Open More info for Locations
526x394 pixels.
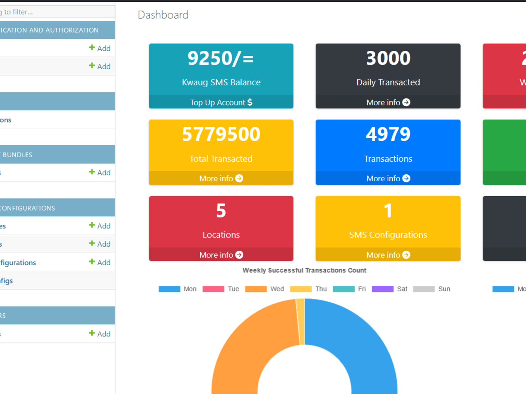pyautogui.click(x=221, y=255)
